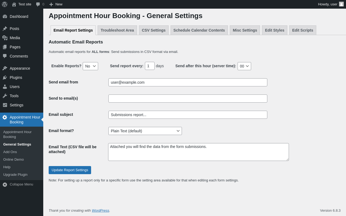
Task: Click the Tools wrench icon
Action: point(5,96)
